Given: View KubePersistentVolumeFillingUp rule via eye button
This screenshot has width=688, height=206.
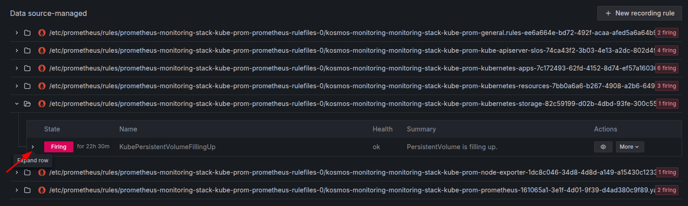Looking at the screenshot, I should pyautogui.click(x=603, y=147).
